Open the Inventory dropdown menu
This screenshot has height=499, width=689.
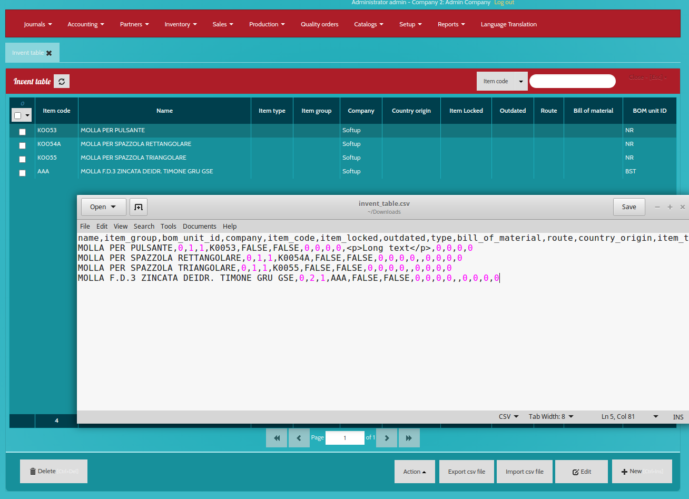coord(181,24)
